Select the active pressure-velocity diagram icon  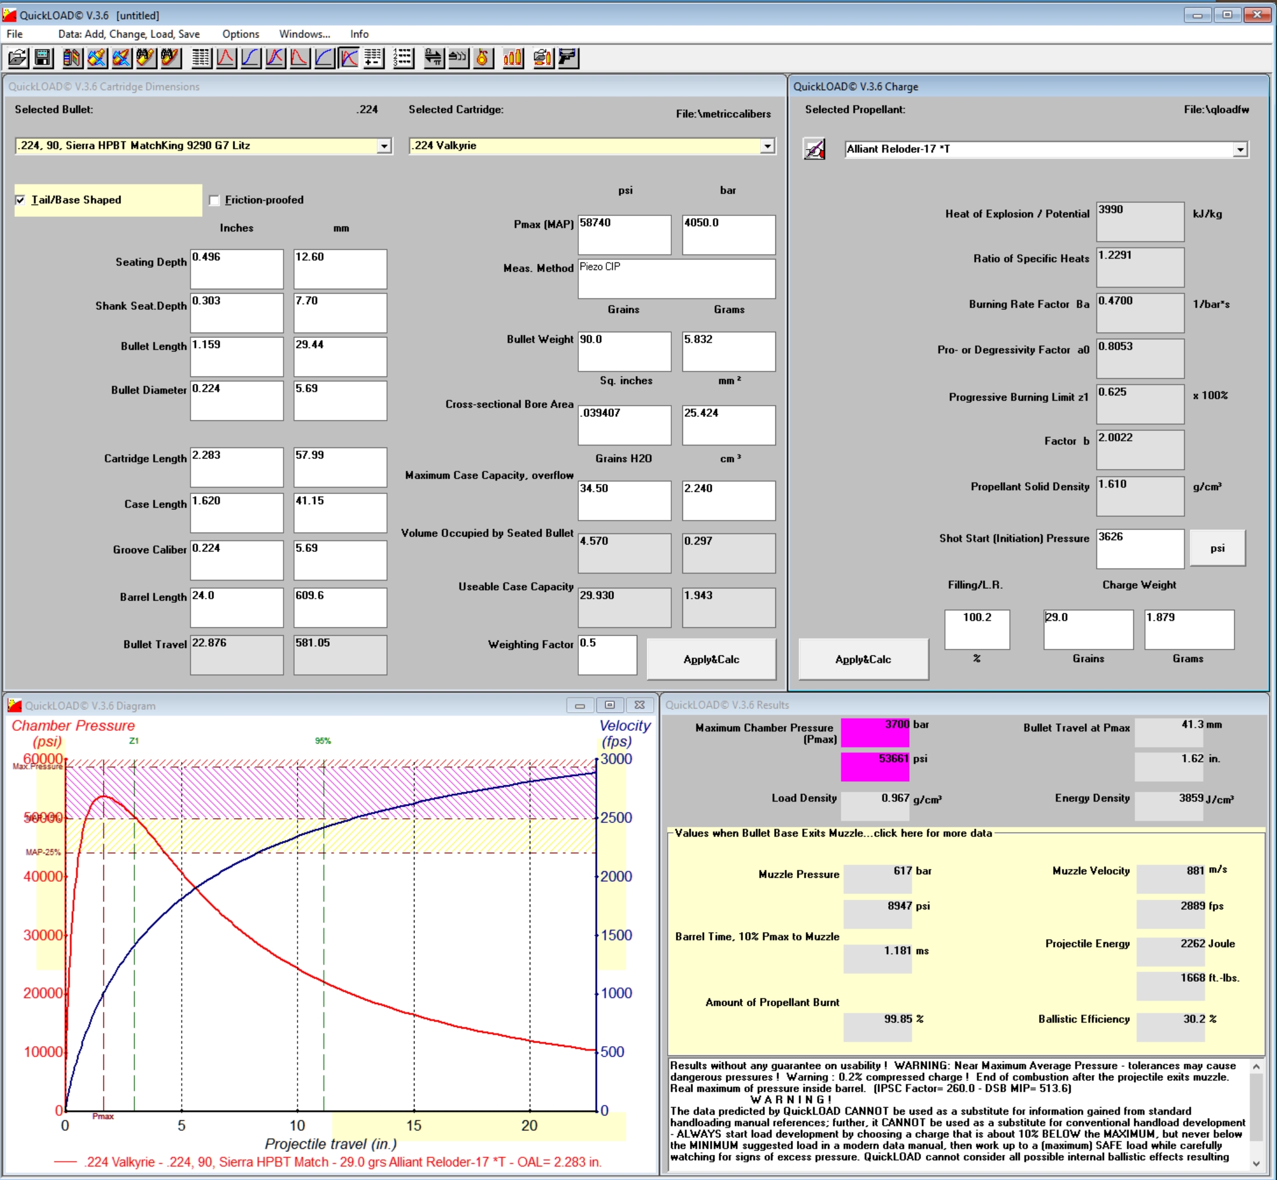[349, 58]
